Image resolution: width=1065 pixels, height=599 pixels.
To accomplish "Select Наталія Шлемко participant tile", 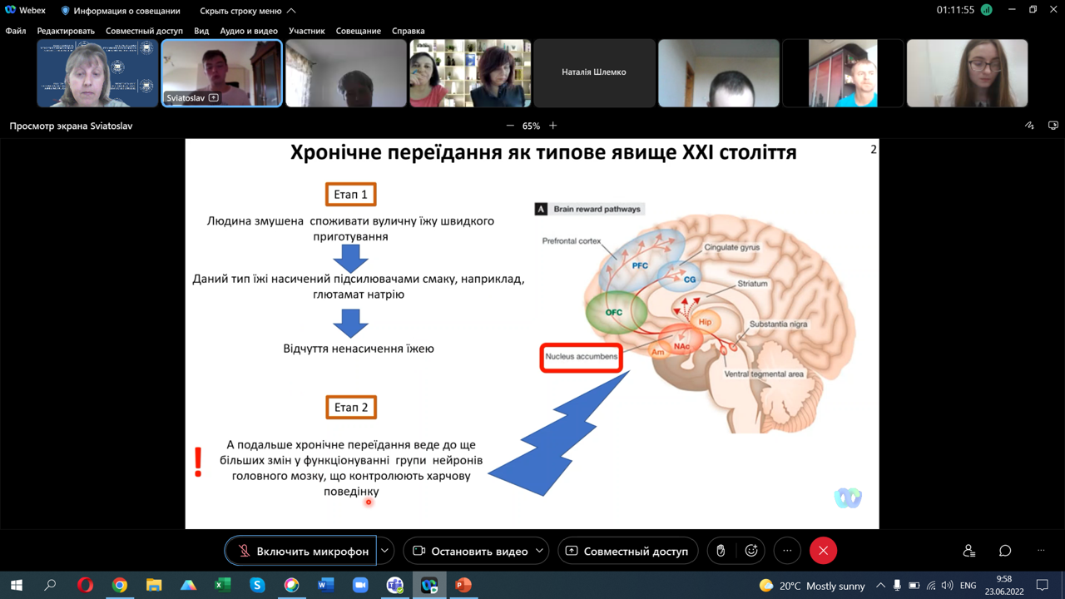I will [594, 72].
